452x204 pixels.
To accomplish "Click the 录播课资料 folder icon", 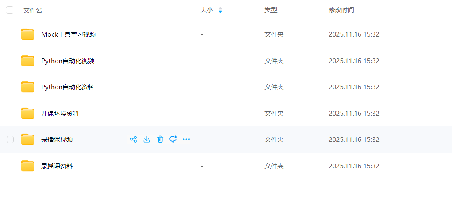I will [x=28, y=166].
